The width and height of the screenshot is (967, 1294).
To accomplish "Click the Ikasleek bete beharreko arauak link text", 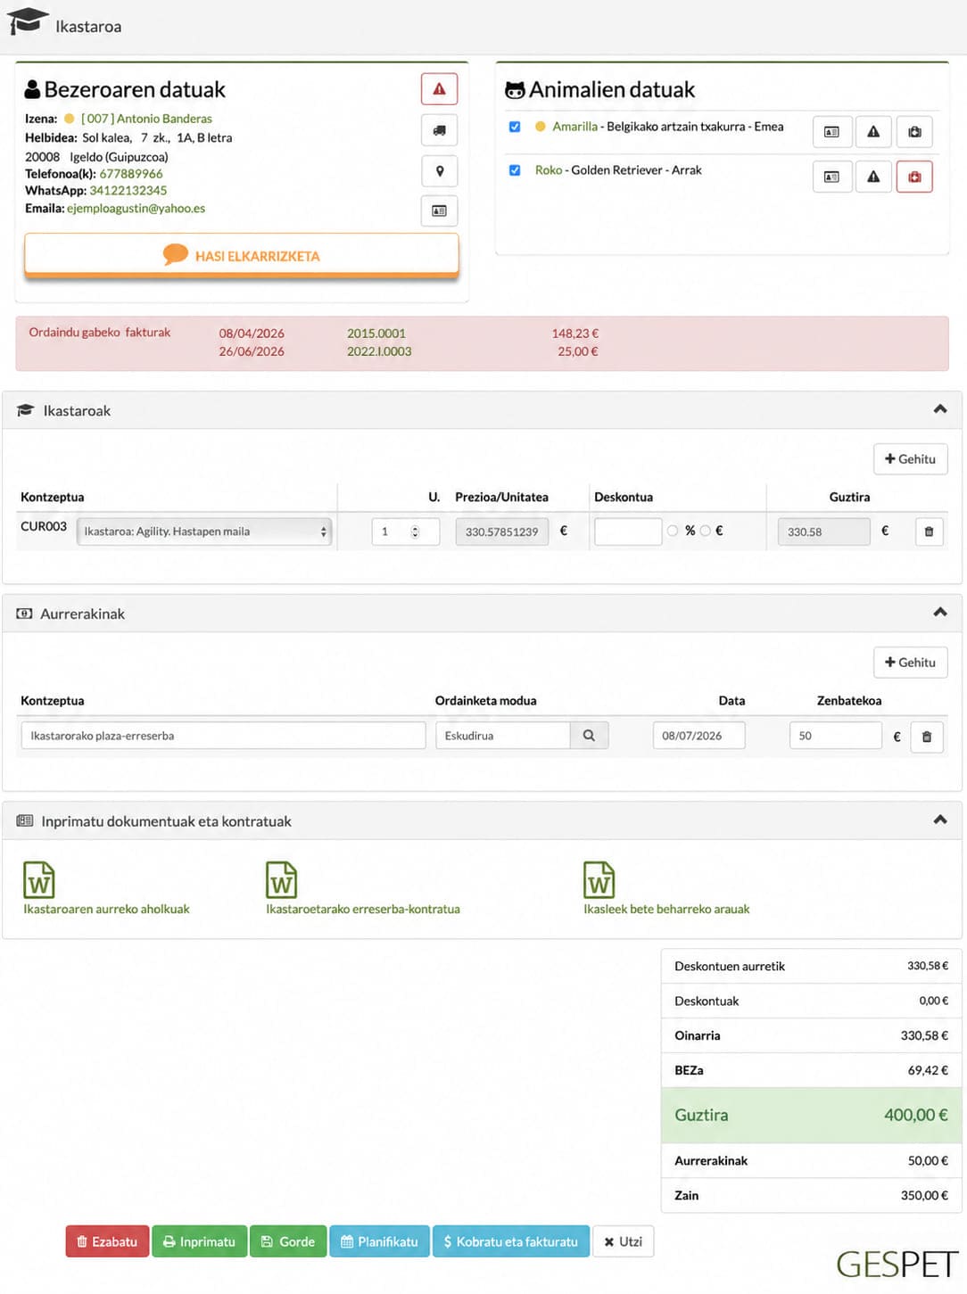I will click(x=666, y=910).
